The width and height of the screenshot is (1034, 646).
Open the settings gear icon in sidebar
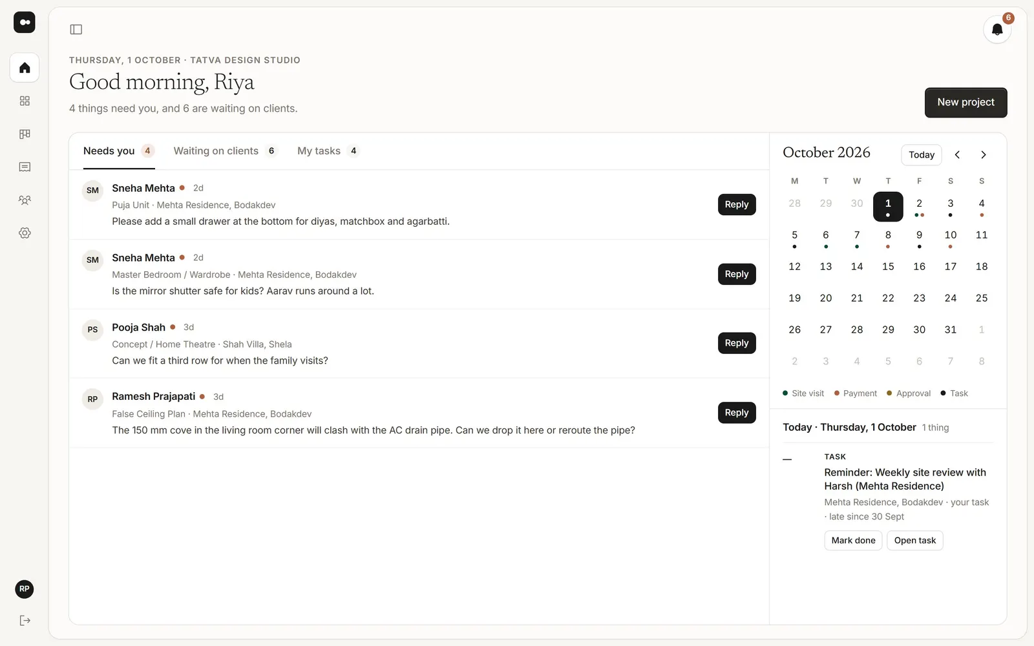[x=25, y=233]
